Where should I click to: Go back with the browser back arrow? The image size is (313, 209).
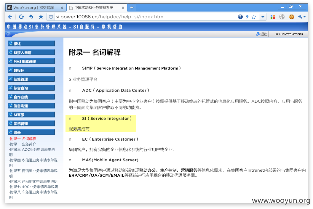(10, 17)
